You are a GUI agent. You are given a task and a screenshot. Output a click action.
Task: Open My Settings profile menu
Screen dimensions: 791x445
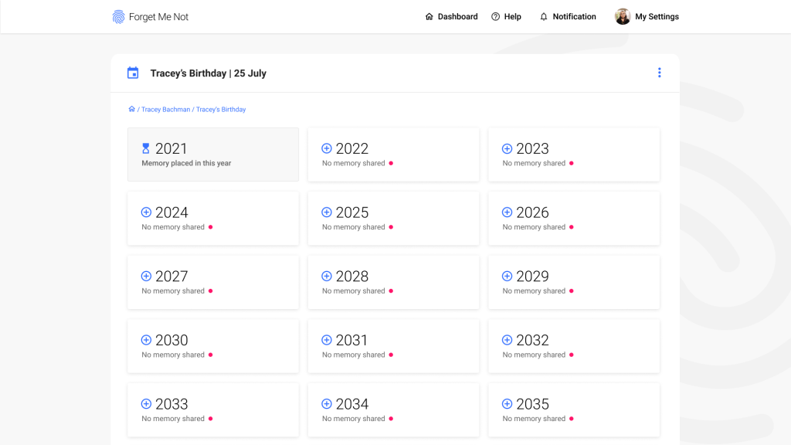point(656,17)
